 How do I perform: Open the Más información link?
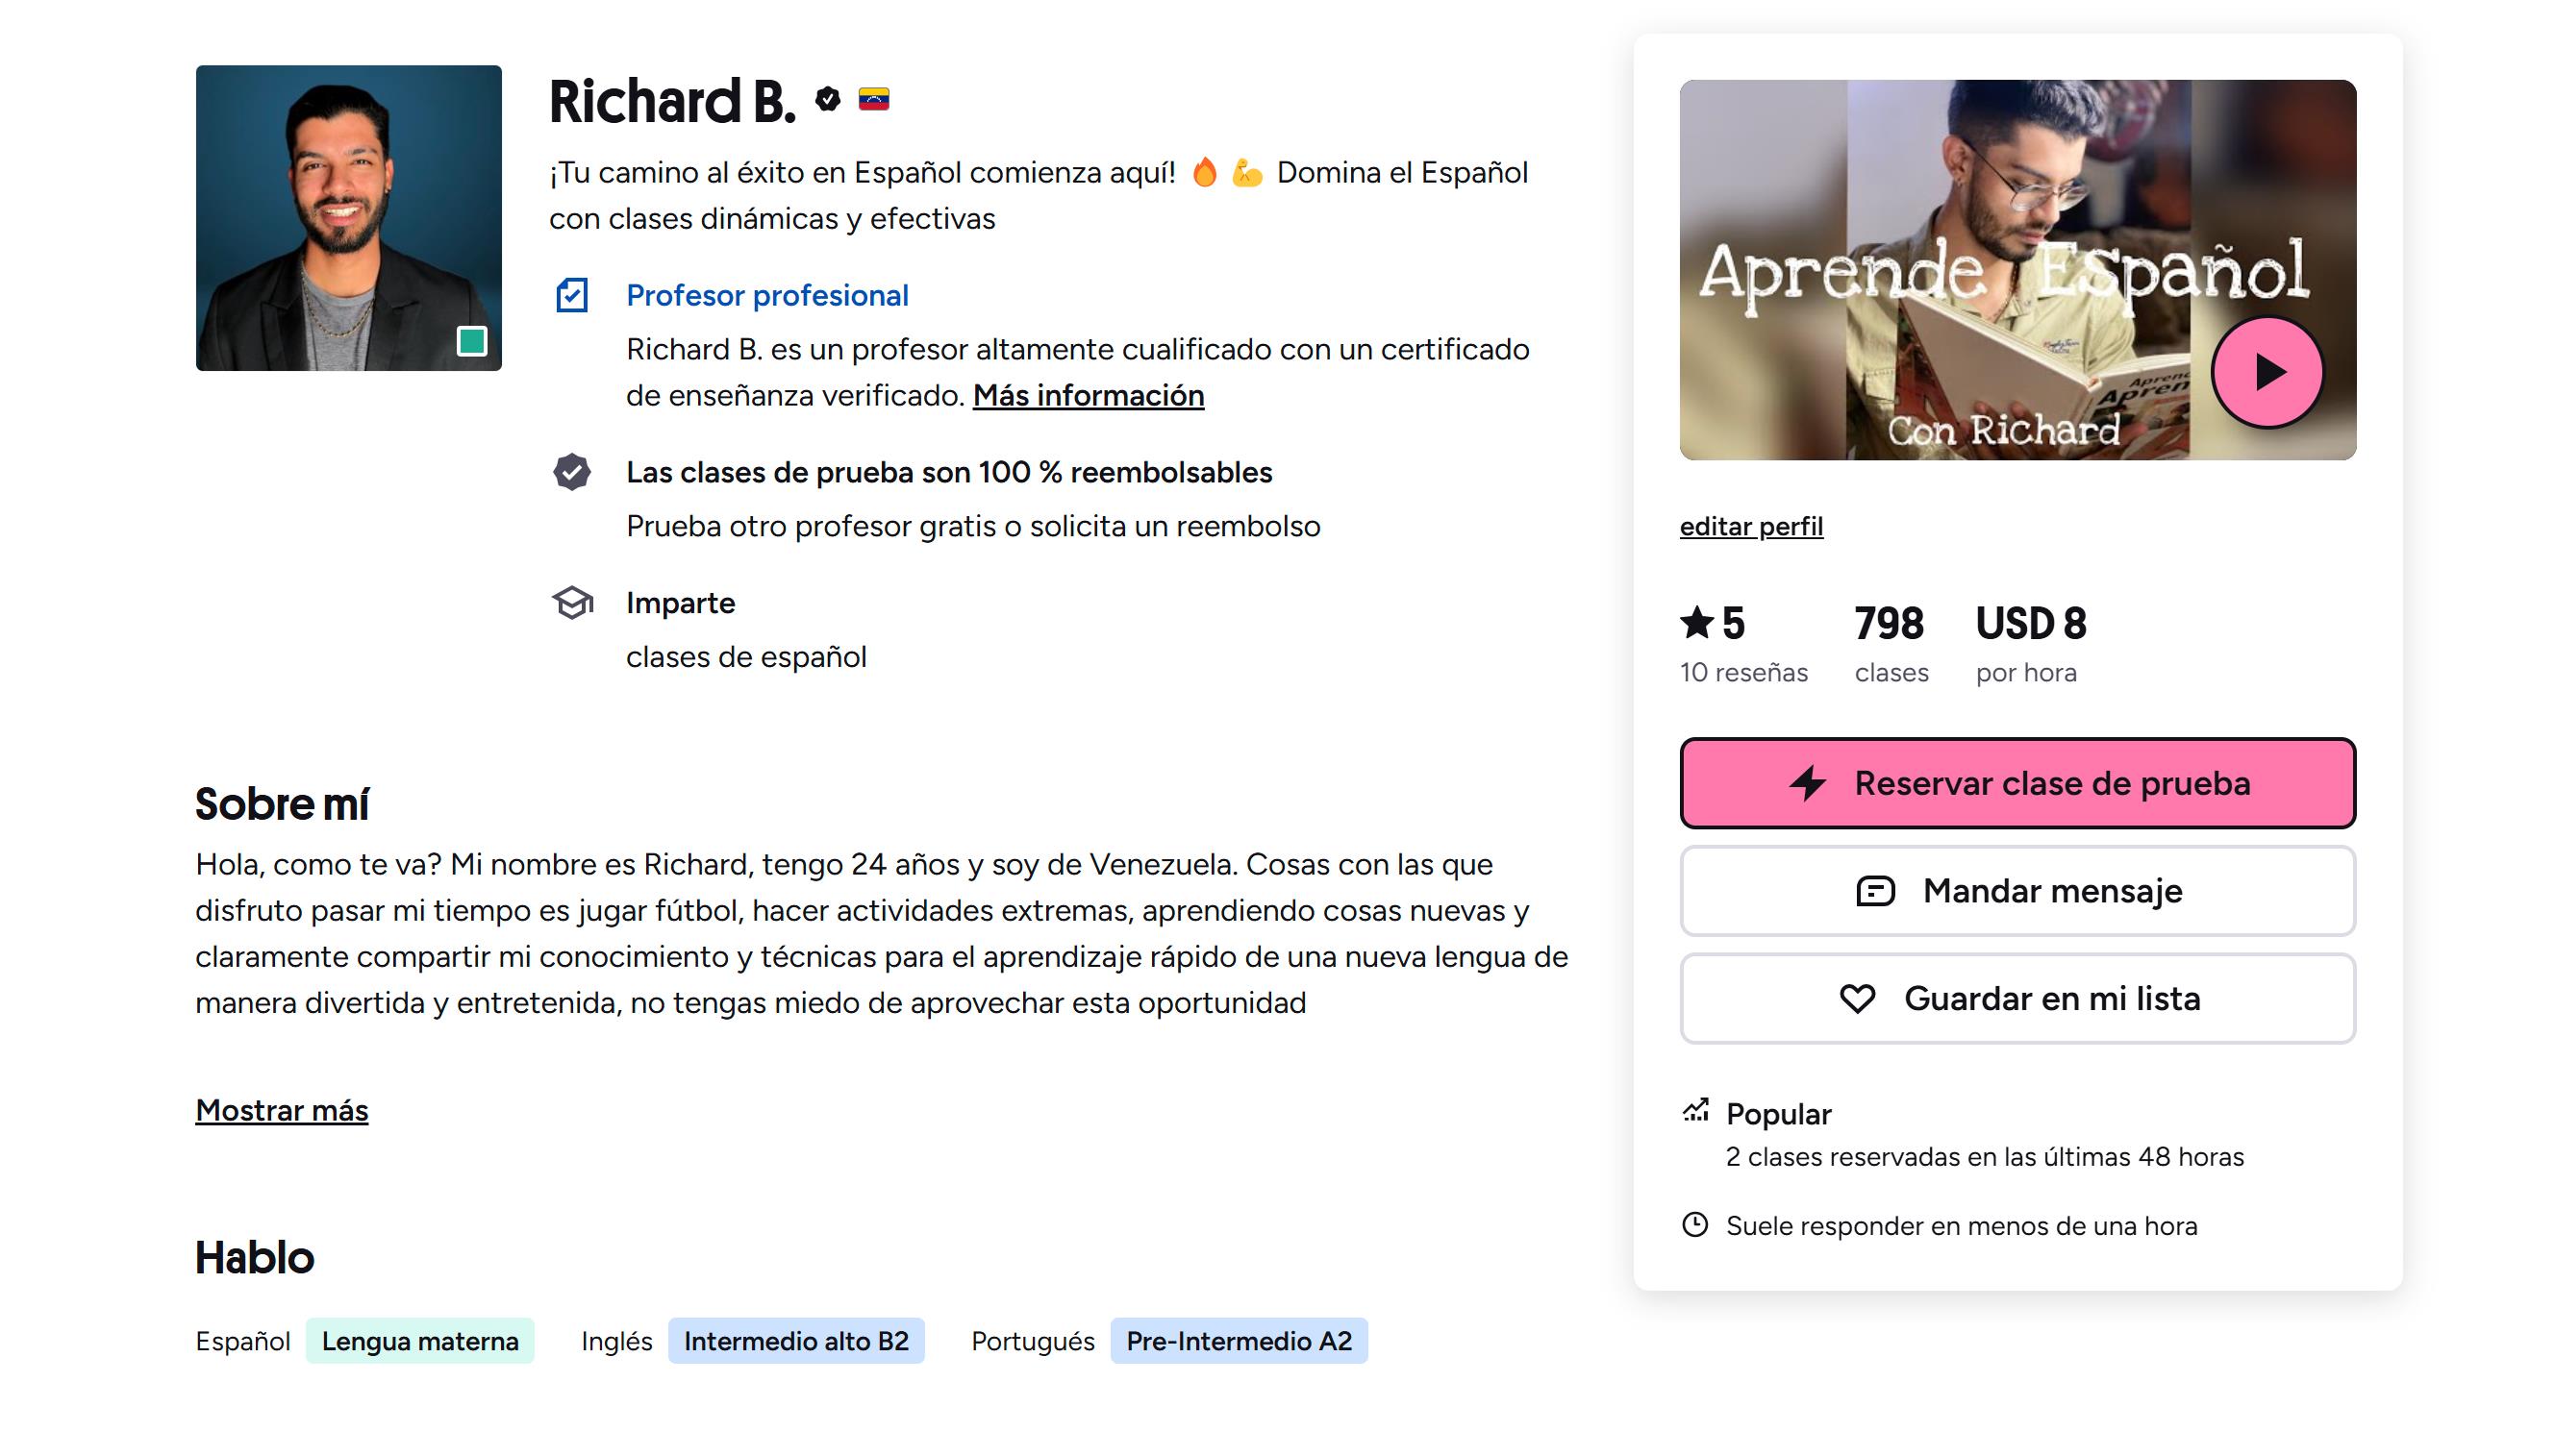(1089, 396)
